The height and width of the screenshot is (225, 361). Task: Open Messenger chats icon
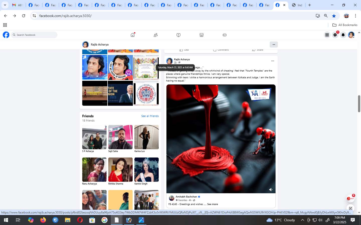(x=335, y=35)
